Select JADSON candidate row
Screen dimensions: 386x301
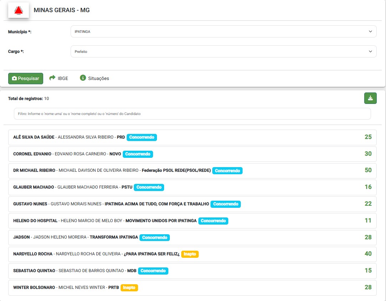tap(21, 237)
